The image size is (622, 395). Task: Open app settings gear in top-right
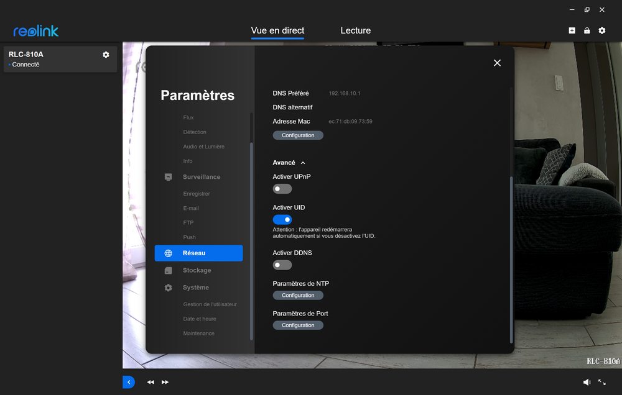601,30
